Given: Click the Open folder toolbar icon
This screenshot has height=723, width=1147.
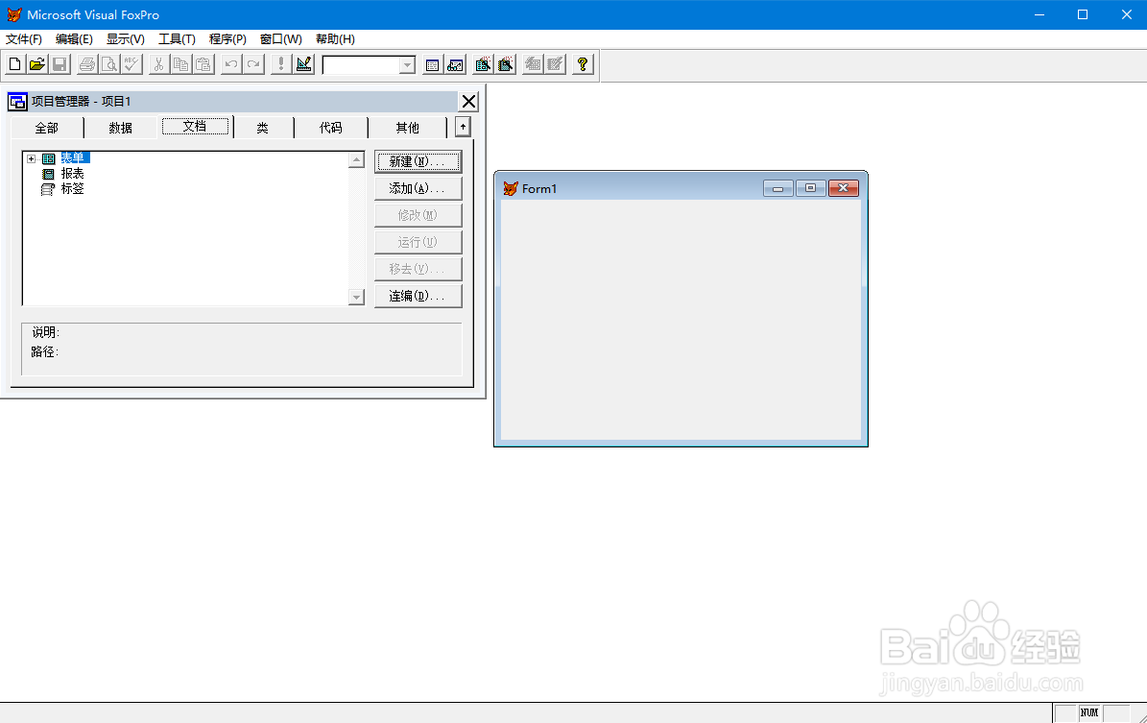Looking at the screenshot, I should [37, 64].
